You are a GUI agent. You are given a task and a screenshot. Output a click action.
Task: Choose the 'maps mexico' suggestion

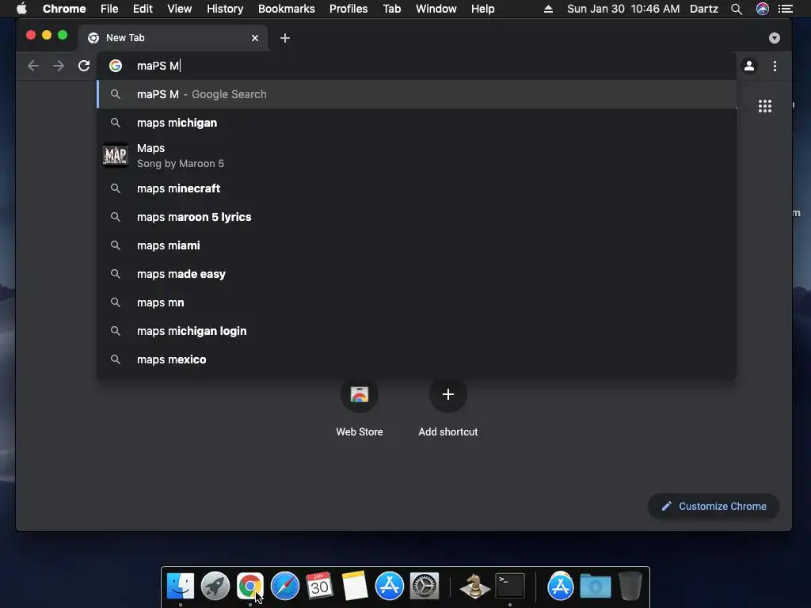(417, 359)
